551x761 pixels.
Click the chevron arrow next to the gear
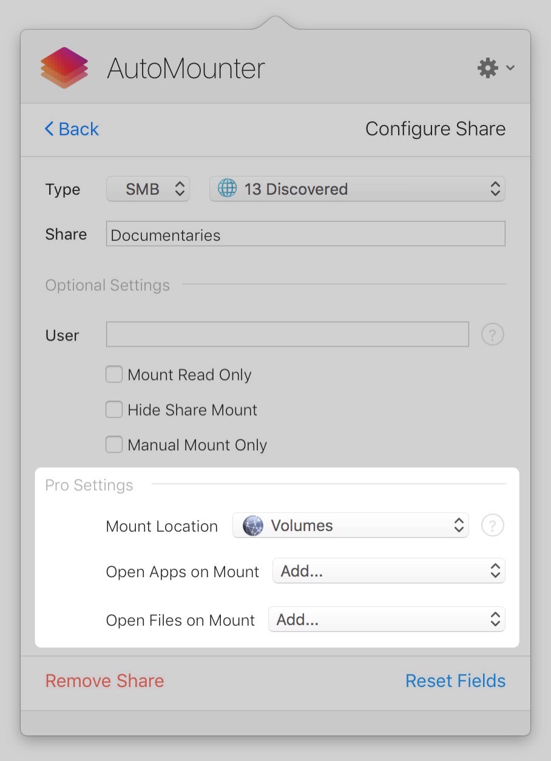510,68
